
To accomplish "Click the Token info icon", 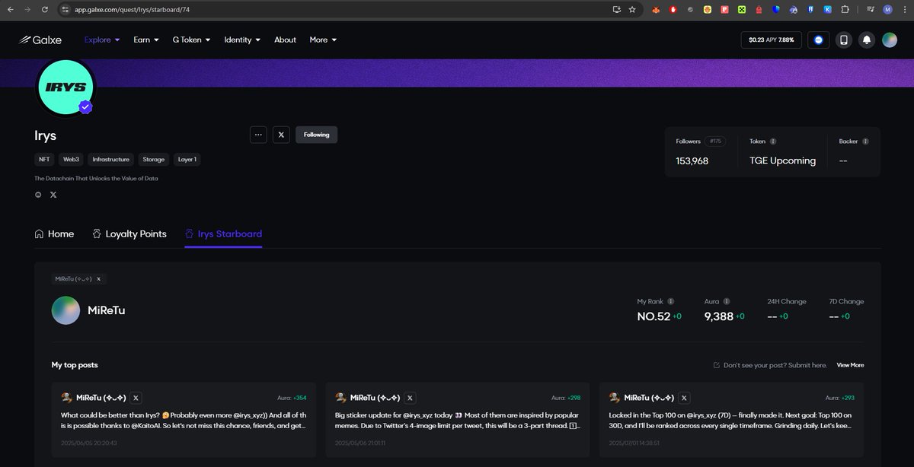I will [773, 141].
